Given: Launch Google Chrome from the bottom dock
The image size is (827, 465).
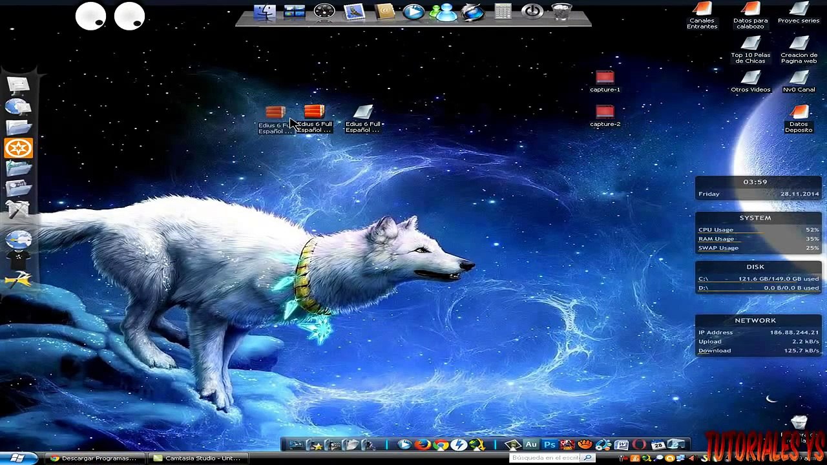Looking at the screenshot, I should pyautogui.click(x=441, y=444).
